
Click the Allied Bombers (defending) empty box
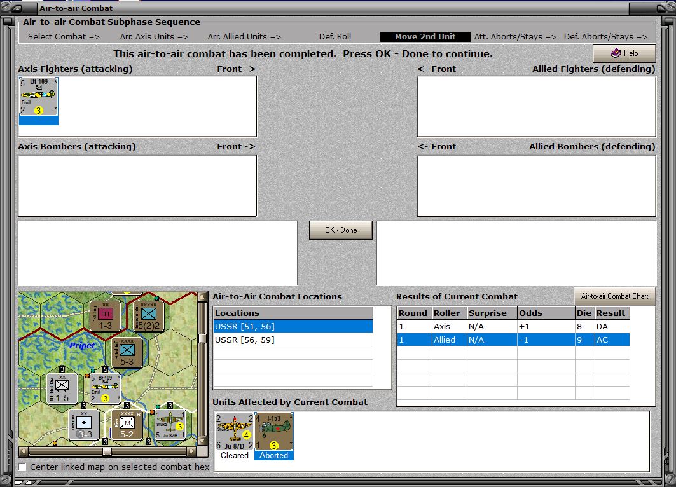[536, 186]
